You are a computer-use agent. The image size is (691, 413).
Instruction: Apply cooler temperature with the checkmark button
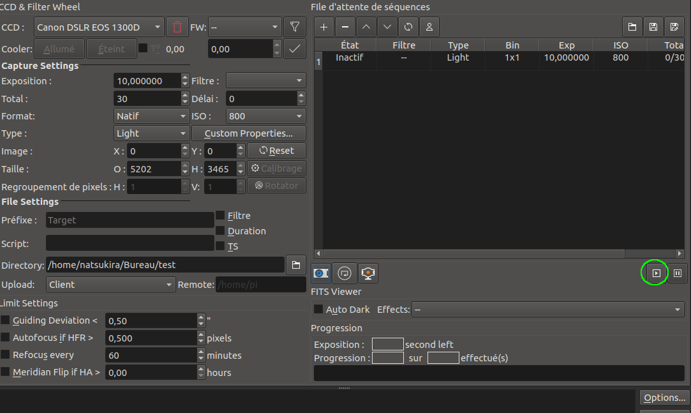[x=295, y=49]
